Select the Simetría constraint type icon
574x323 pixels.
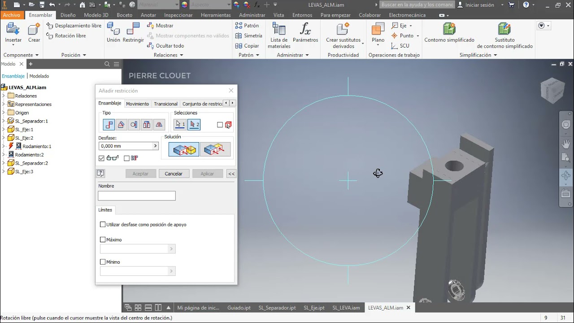pyautogui.click(x=159, y=125)
